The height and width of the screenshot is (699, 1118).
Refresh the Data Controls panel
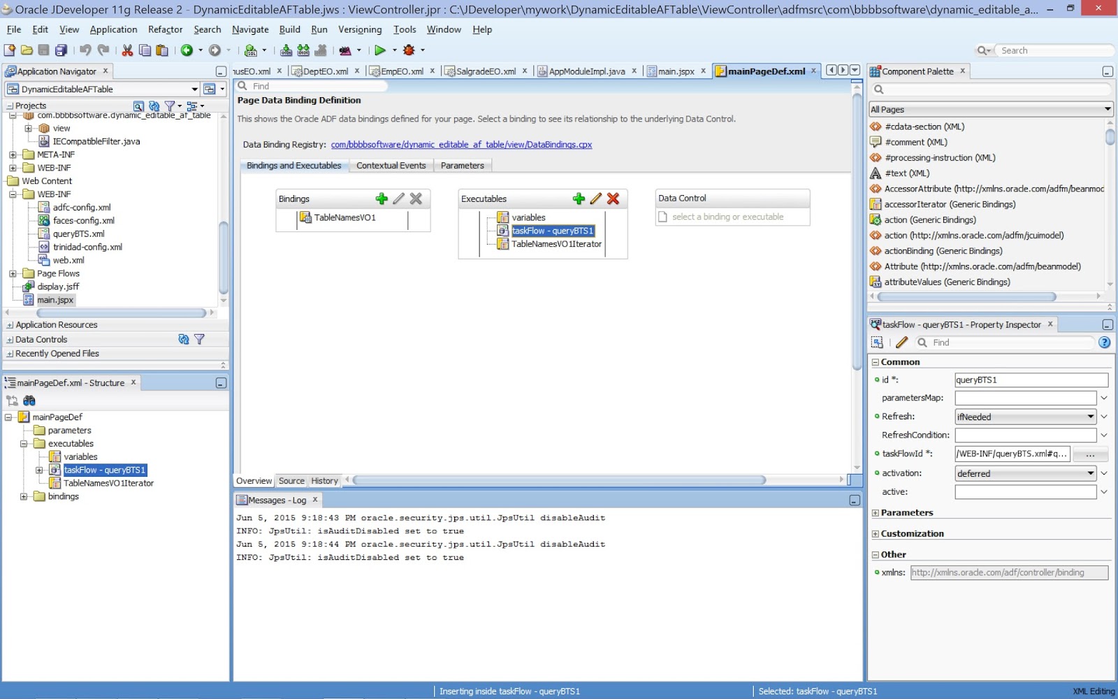[184, 339]
